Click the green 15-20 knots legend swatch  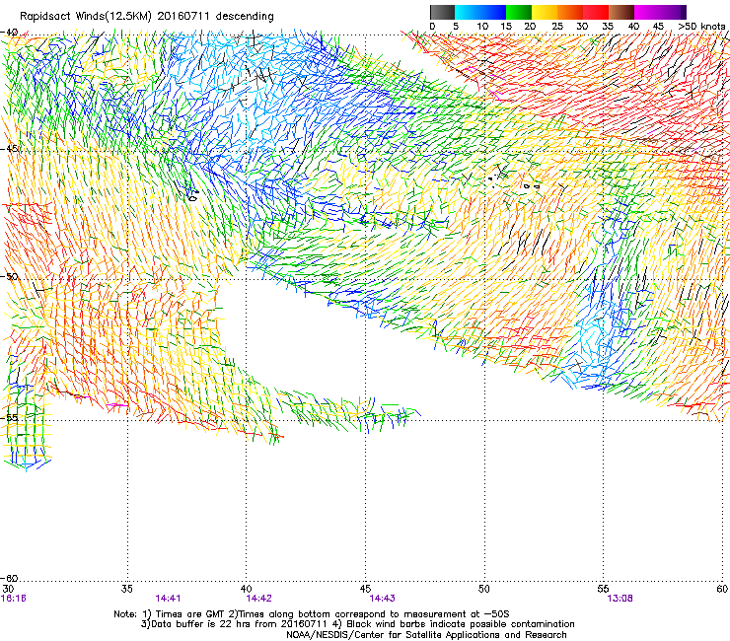tap(519, 12)
